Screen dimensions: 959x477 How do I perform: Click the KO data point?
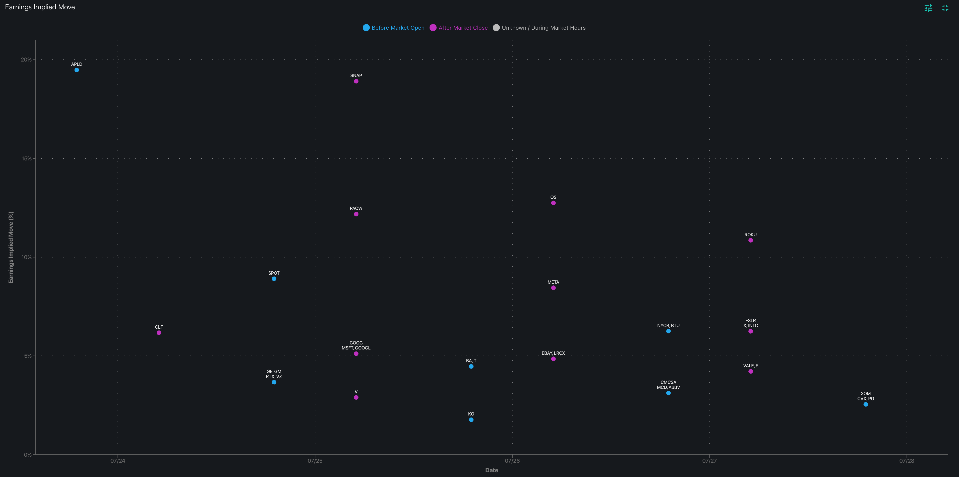pos(471,420)
